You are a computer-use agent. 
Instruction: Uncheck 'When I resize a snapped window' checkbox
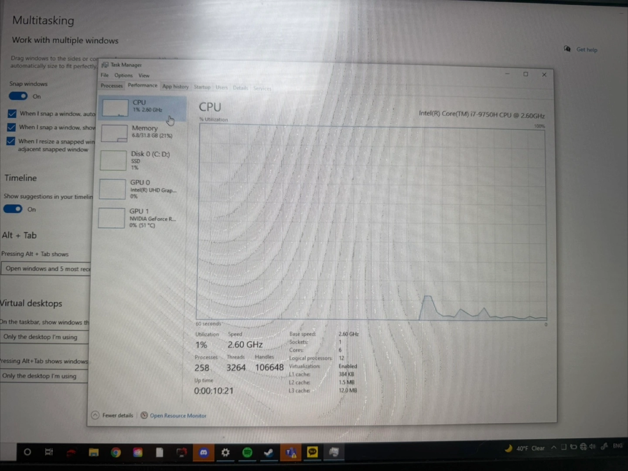coord(10,141)
